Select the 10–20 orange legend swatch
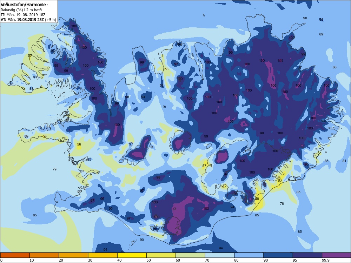Image resolution: width=351 pixels, height=263 pixels. 44,255
